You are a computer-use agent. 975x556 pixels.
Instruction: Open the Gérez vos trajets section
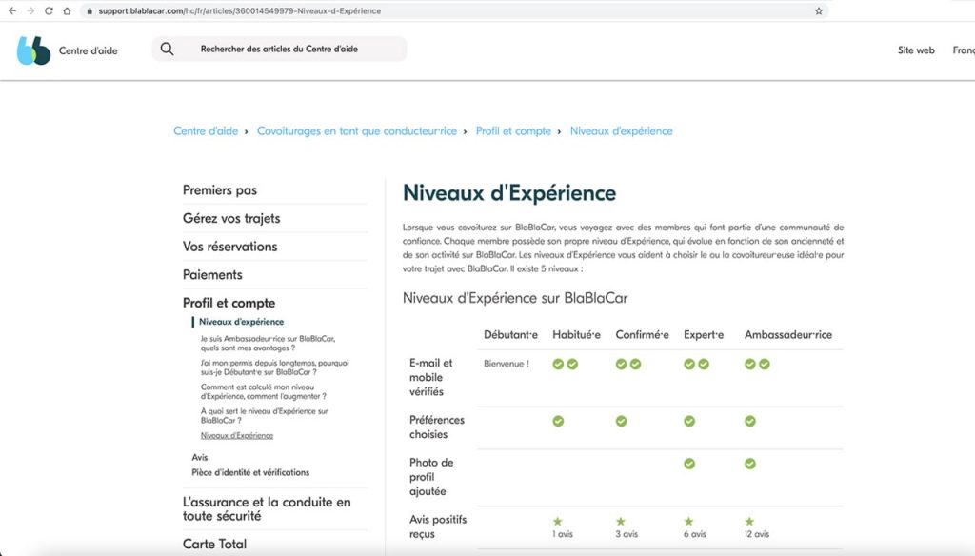click(231, 218)
